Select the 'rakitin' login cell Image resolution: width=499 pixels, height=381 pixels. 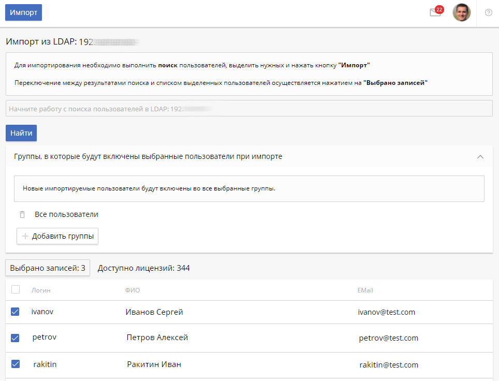coord(45,364)
